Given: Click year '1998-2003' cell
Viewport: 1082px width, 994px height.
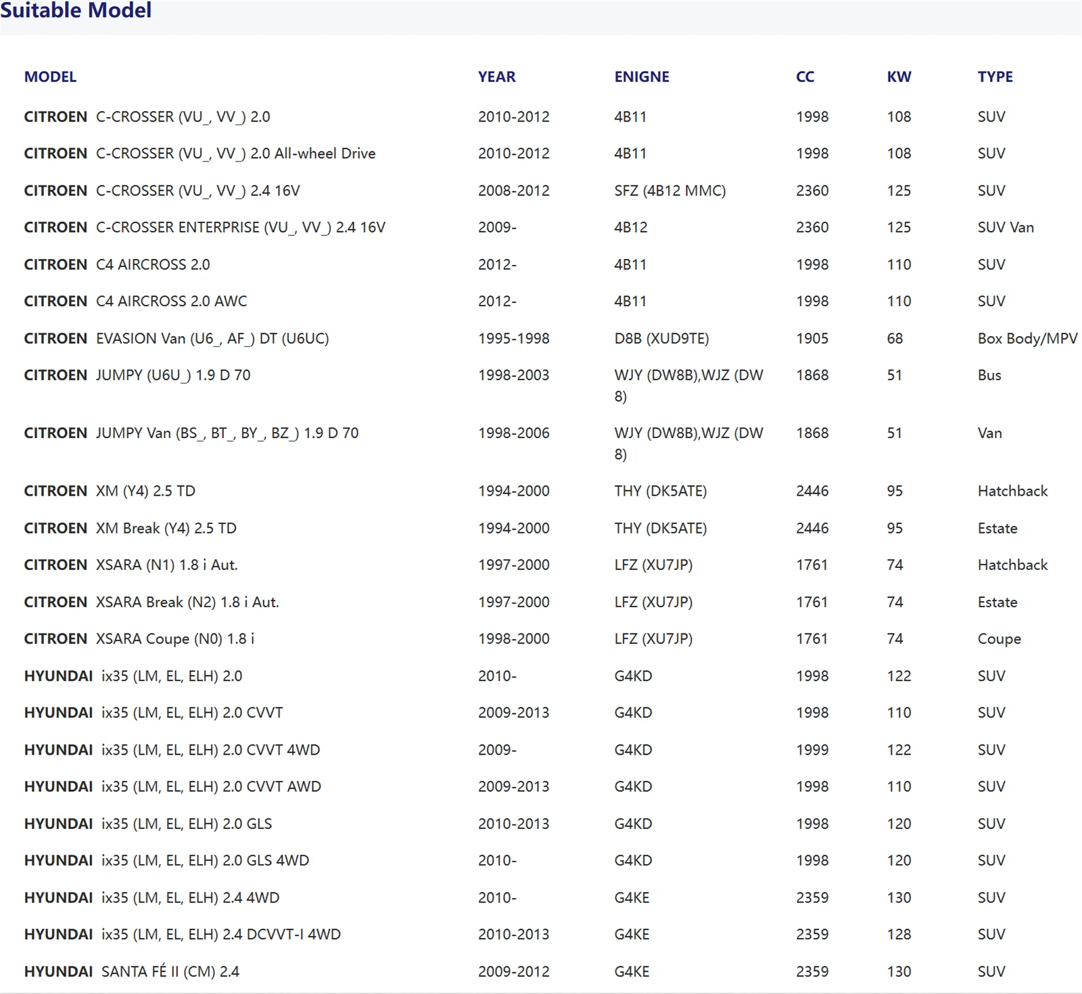Looking at the screenshot, I should 513,375.
